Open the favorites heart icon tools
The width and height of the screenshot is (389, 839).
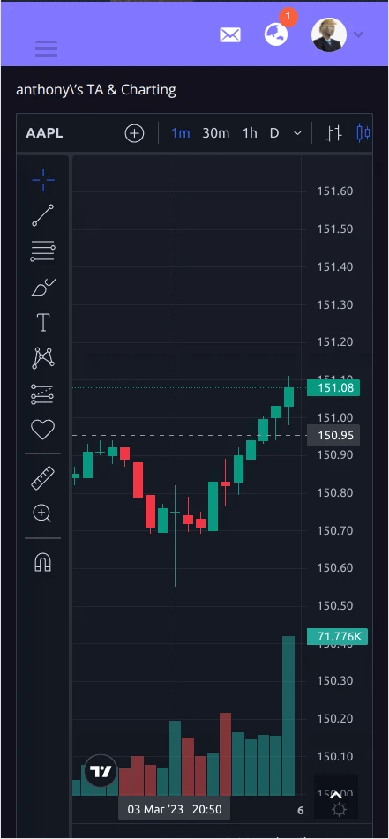pos(43,429)
